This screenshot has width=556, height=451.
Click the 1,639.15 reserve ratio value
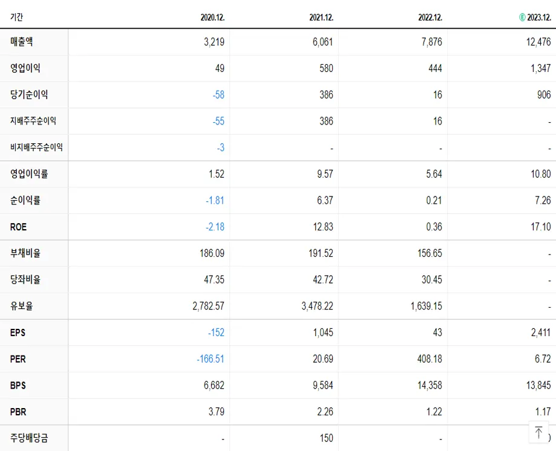click(427, 306)
